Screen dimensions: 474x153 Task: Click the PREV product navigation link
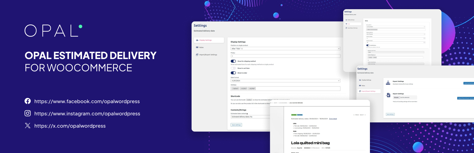356,115
